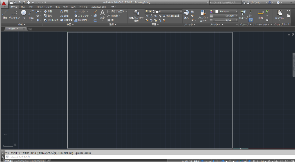
Task: Select the Leader (引出線) tool
Action: point(113,16)
